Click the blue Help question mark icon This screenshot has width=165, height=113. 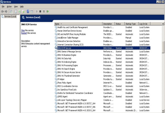(x=28, y=11)
